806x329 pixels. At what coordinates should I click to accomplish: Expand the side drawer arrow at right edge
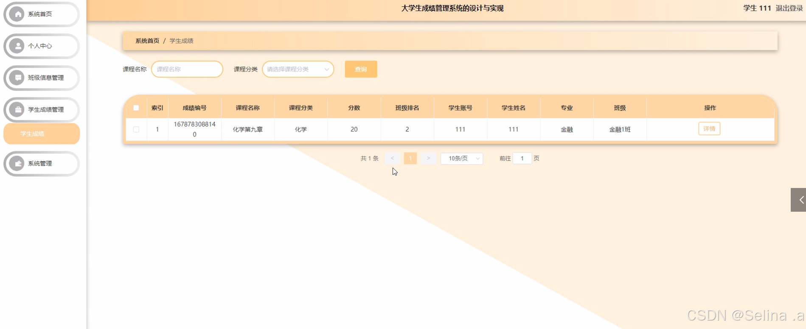click(798, 200)
